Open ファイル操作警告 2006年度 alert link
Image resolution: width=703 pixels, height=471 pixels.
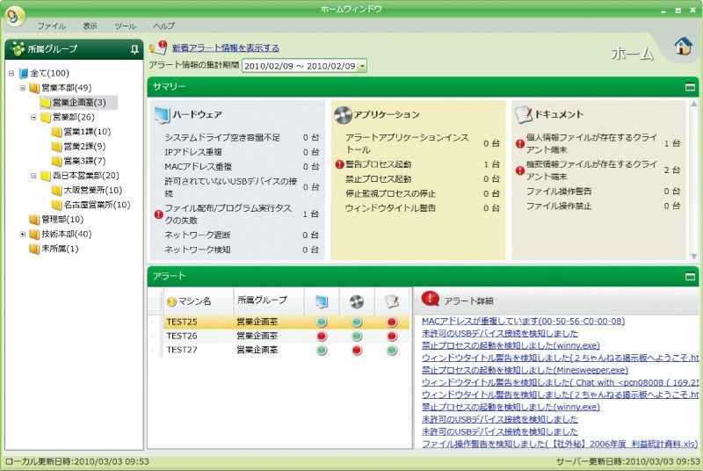560,444
